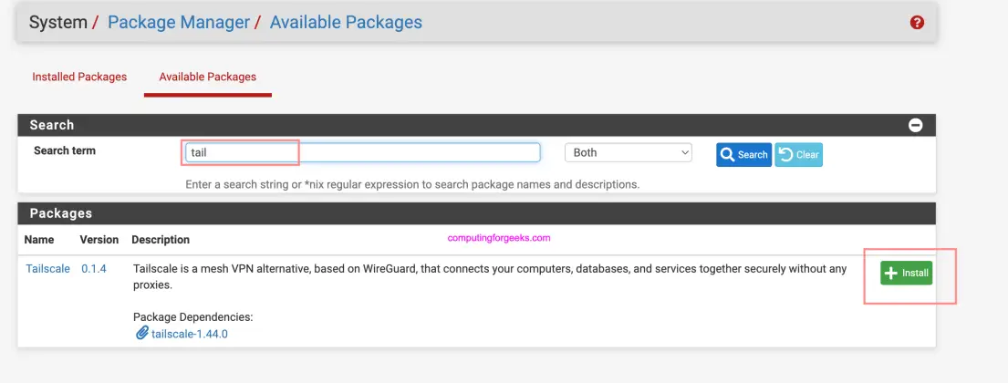Click System in the breadcrumb heading

[x=57, y=23]
